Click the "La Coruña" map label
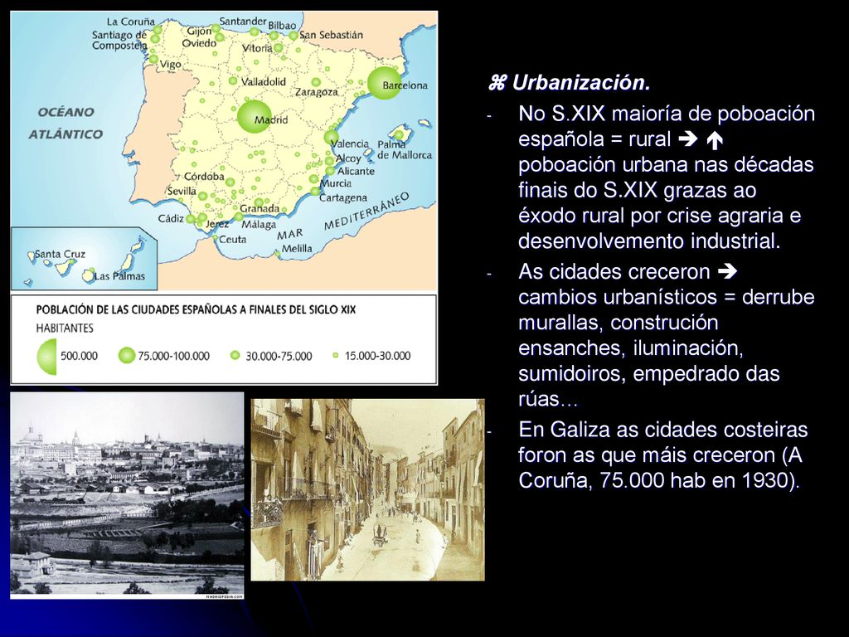The width and height of the screenshot is (849, 637). [x=130, y=22]
